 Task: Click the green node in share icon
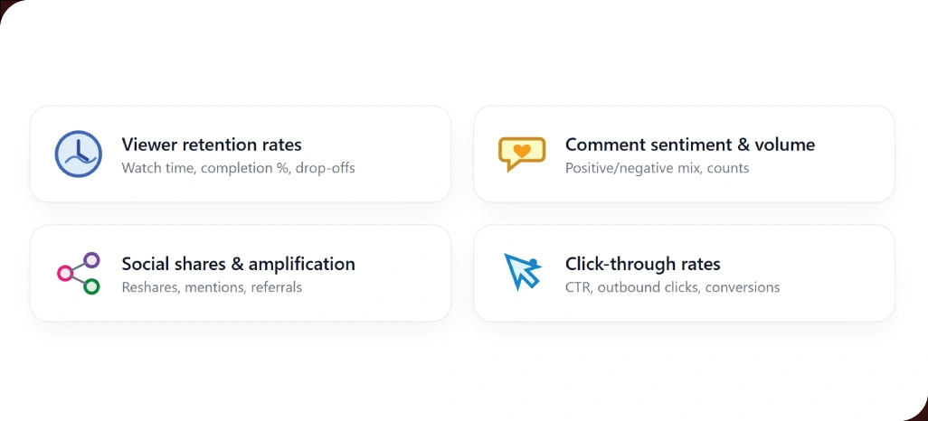click(x=91, y=286)
